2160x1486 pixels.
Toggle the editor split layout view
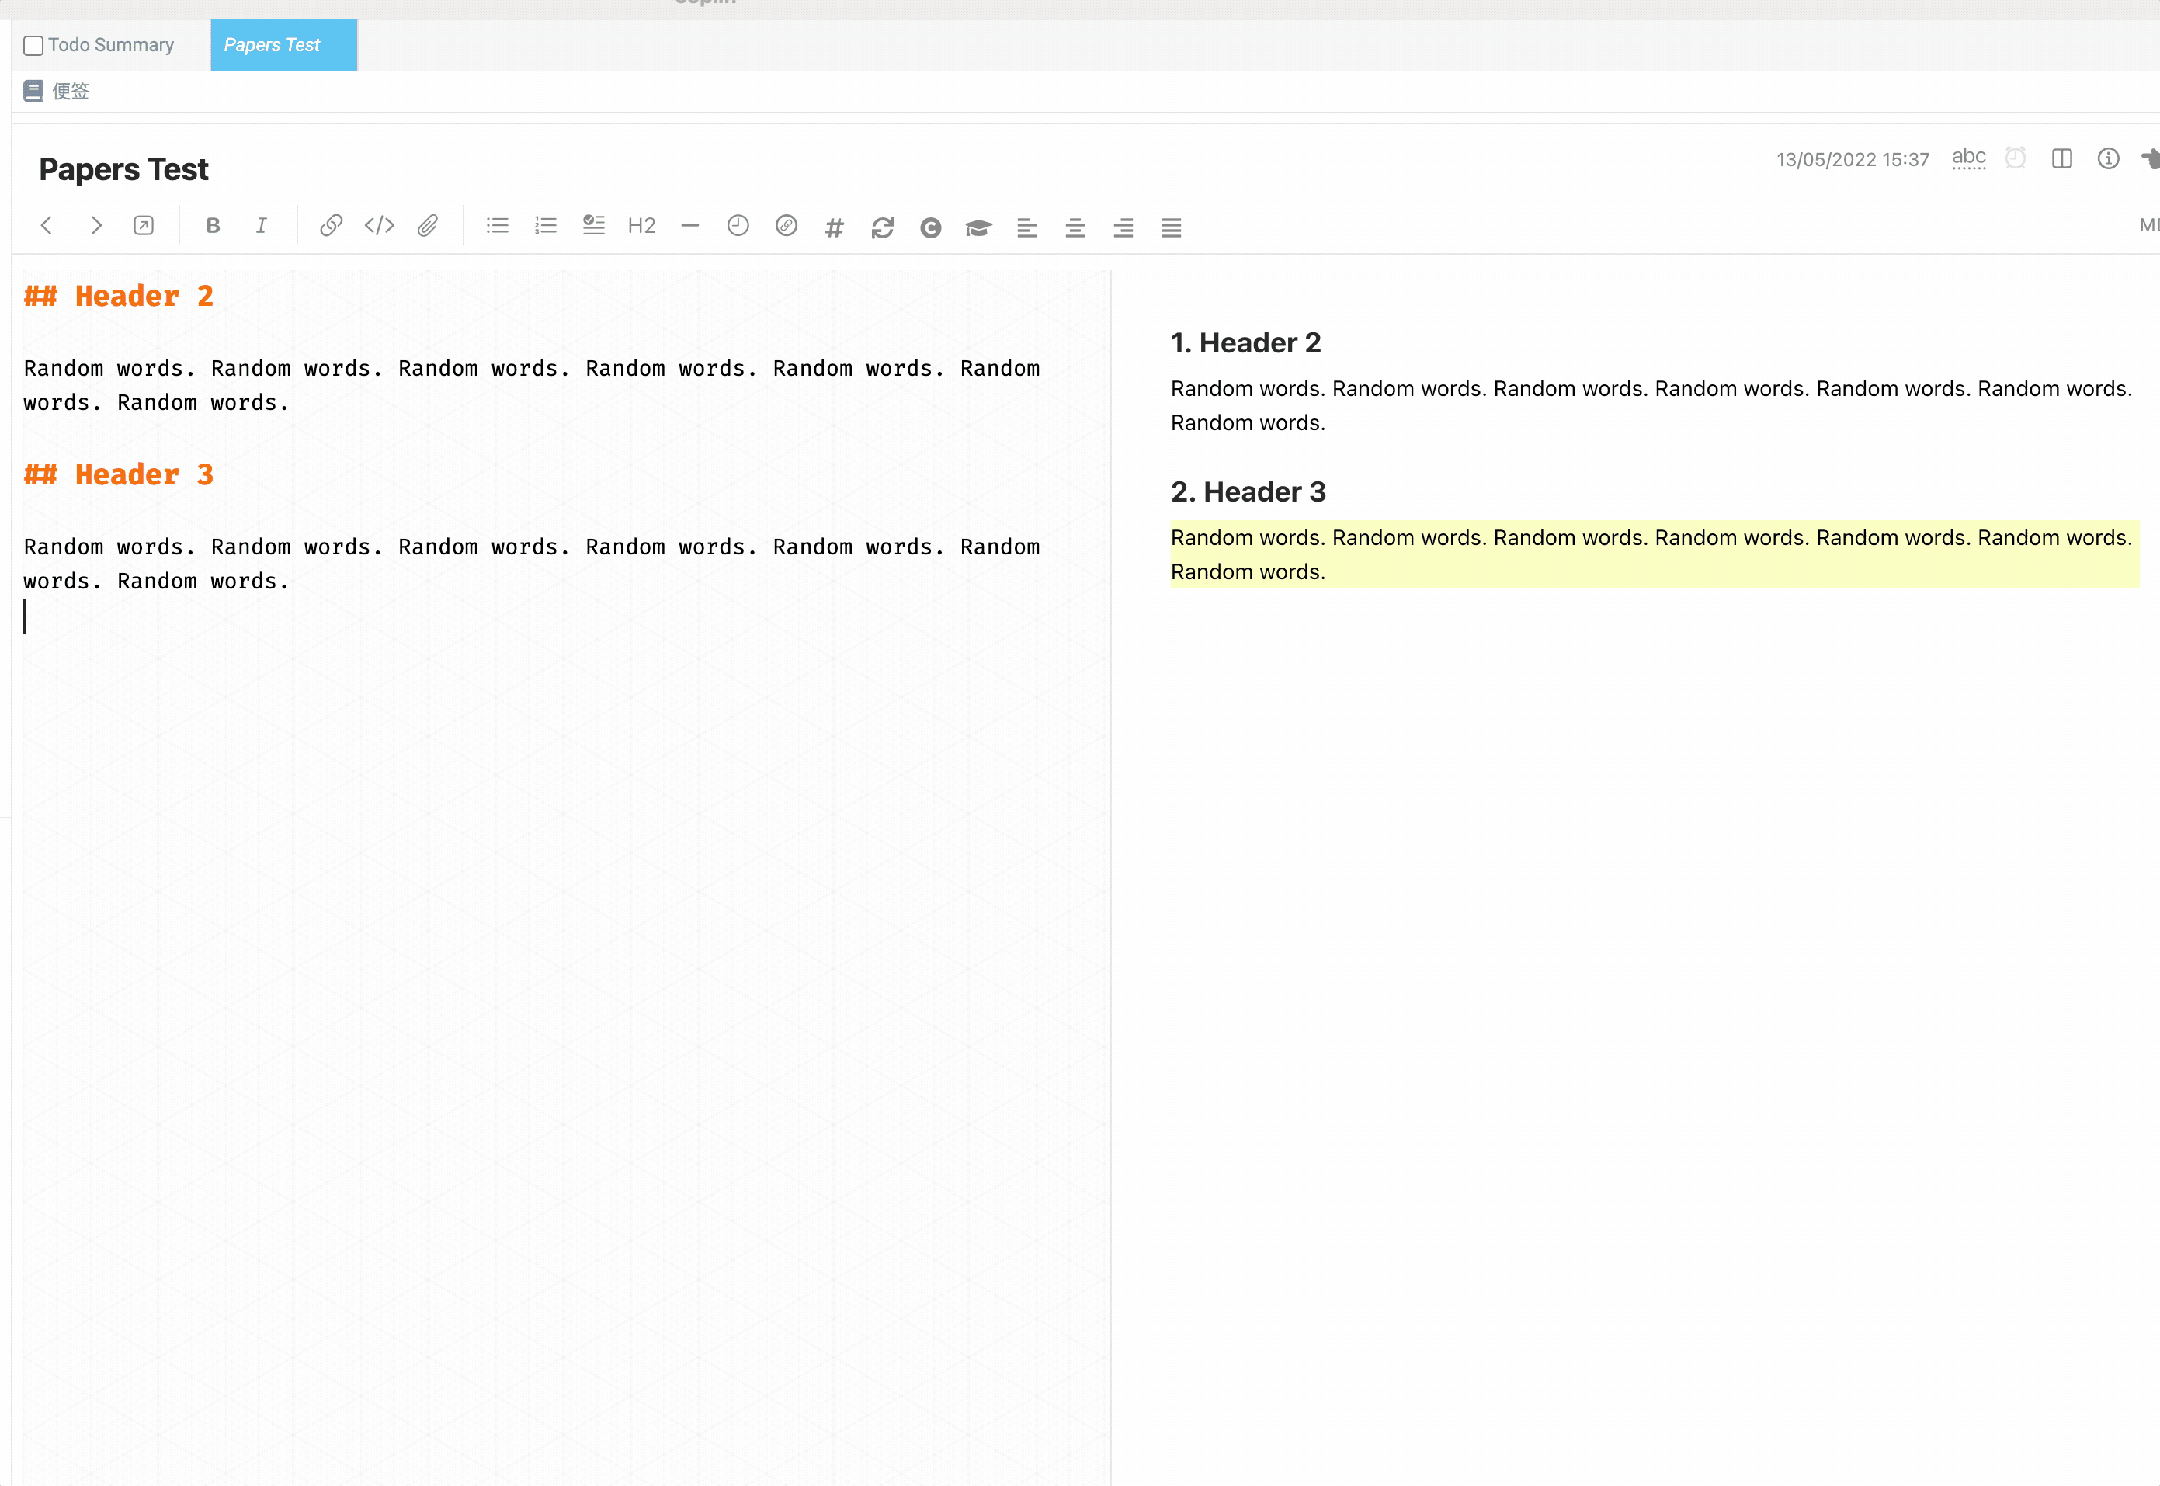coord(2061,158)
